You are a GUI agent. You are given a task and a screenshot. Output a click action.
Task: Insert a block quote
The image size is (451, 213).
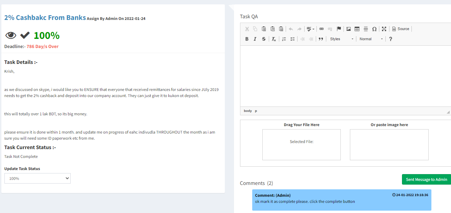click(321, 39)
